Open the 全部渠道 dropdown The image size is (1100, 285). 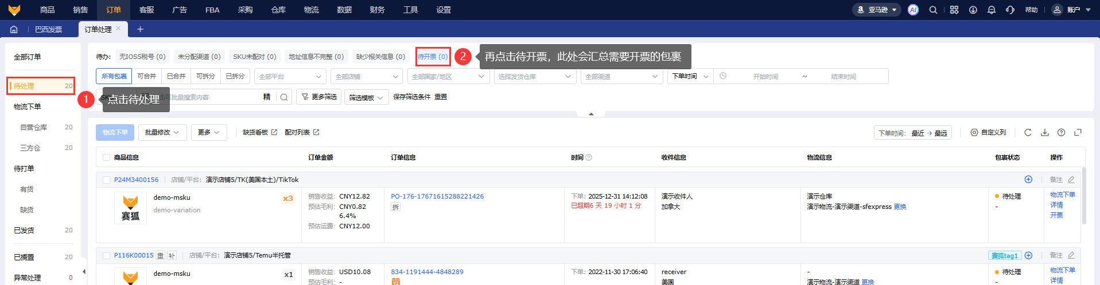(x=622, y=76)
